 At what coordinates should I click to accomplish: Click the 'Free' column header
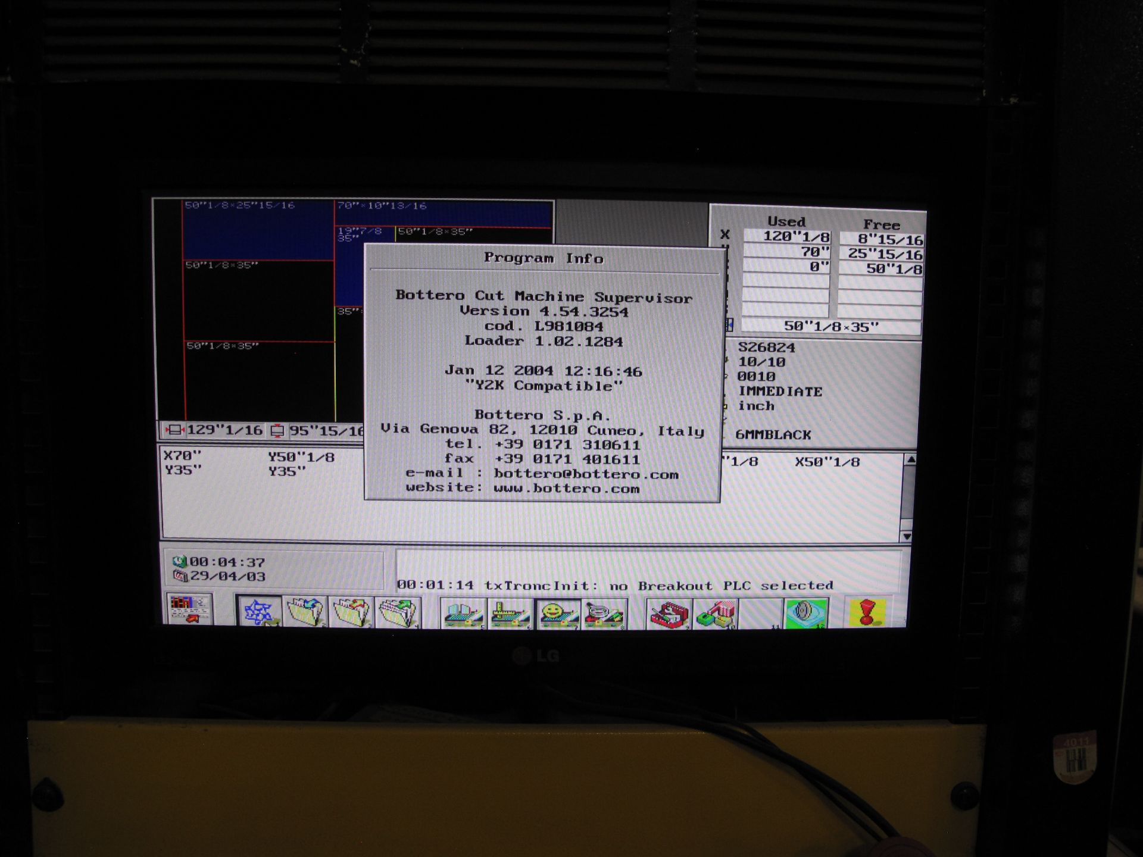(881, 224)
